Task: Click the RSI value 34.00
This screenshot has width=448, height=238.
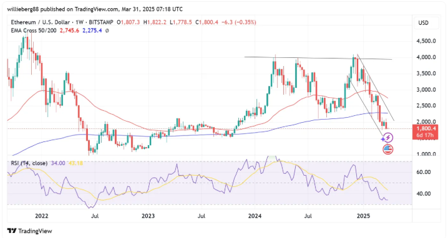Action: (x=58, y=163)
